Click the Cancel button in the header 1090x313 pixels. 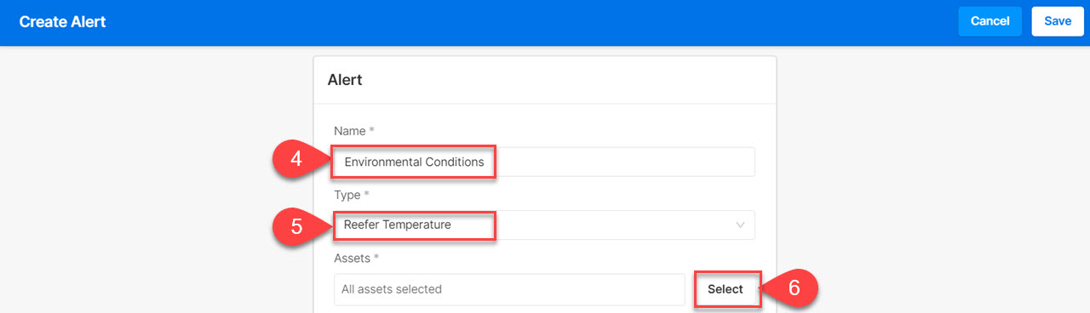click(990, 21)
